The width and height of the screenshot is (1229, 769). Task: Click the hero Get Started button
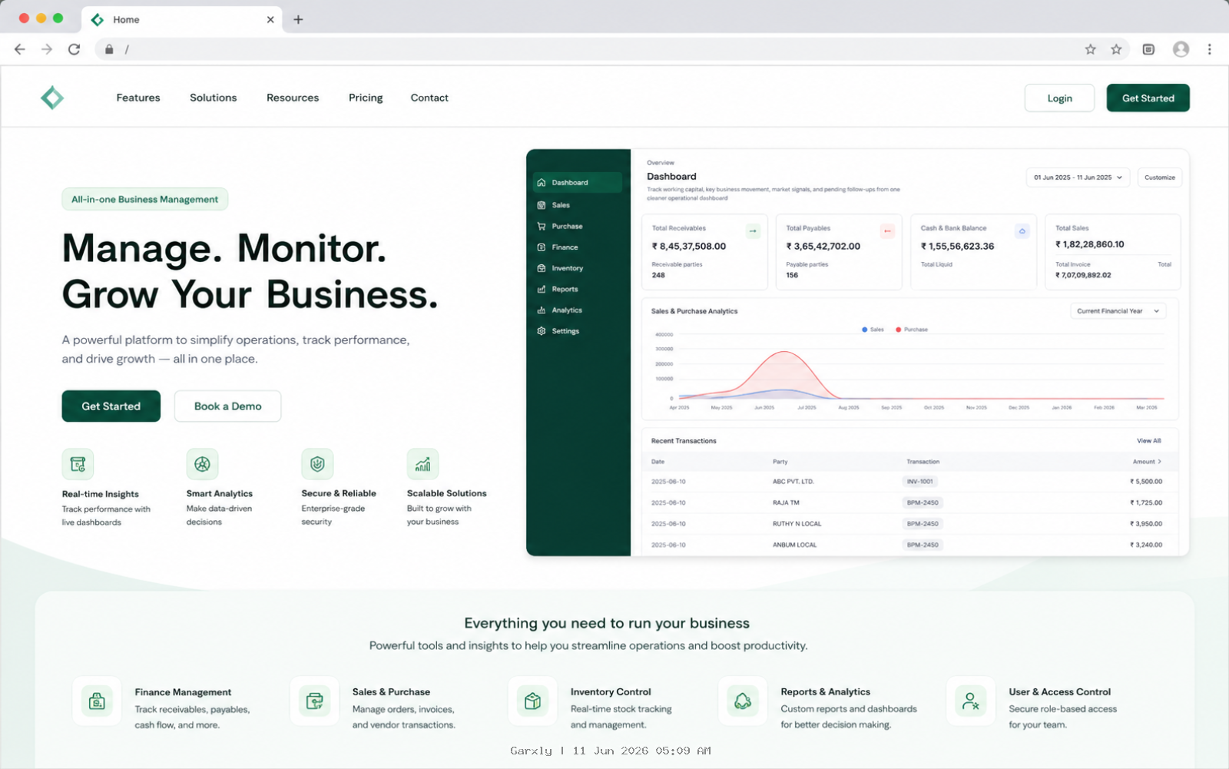111,406
